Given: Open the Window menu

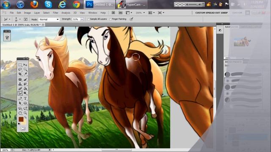Looking at the screenshot, I should click(x=93, y=13).
